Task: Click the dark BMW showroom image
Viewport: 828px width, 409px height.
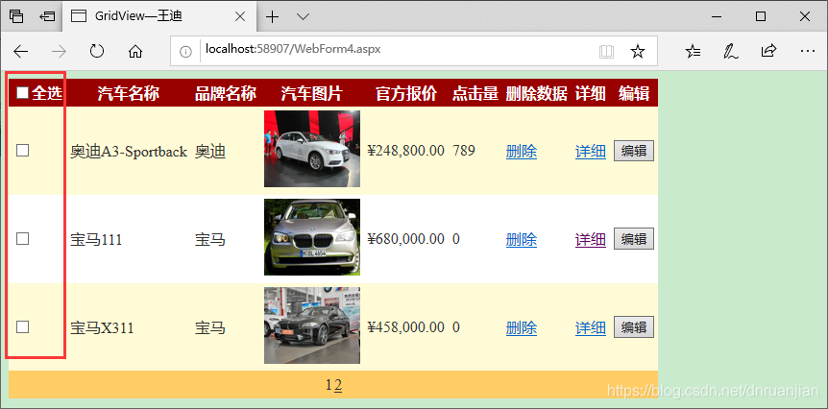Action: (312, 325)
